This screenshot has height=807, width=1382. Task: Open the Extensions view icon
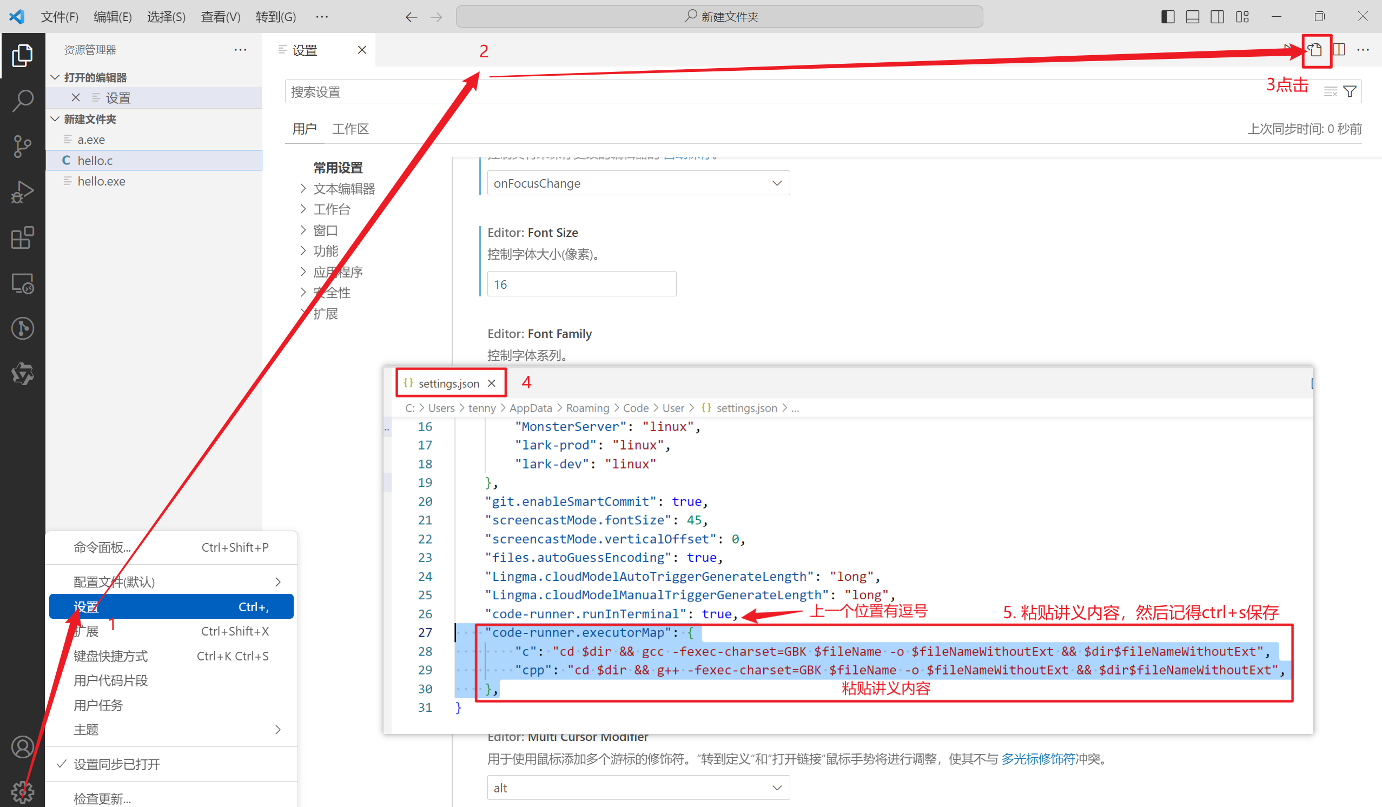pos(23,238)
